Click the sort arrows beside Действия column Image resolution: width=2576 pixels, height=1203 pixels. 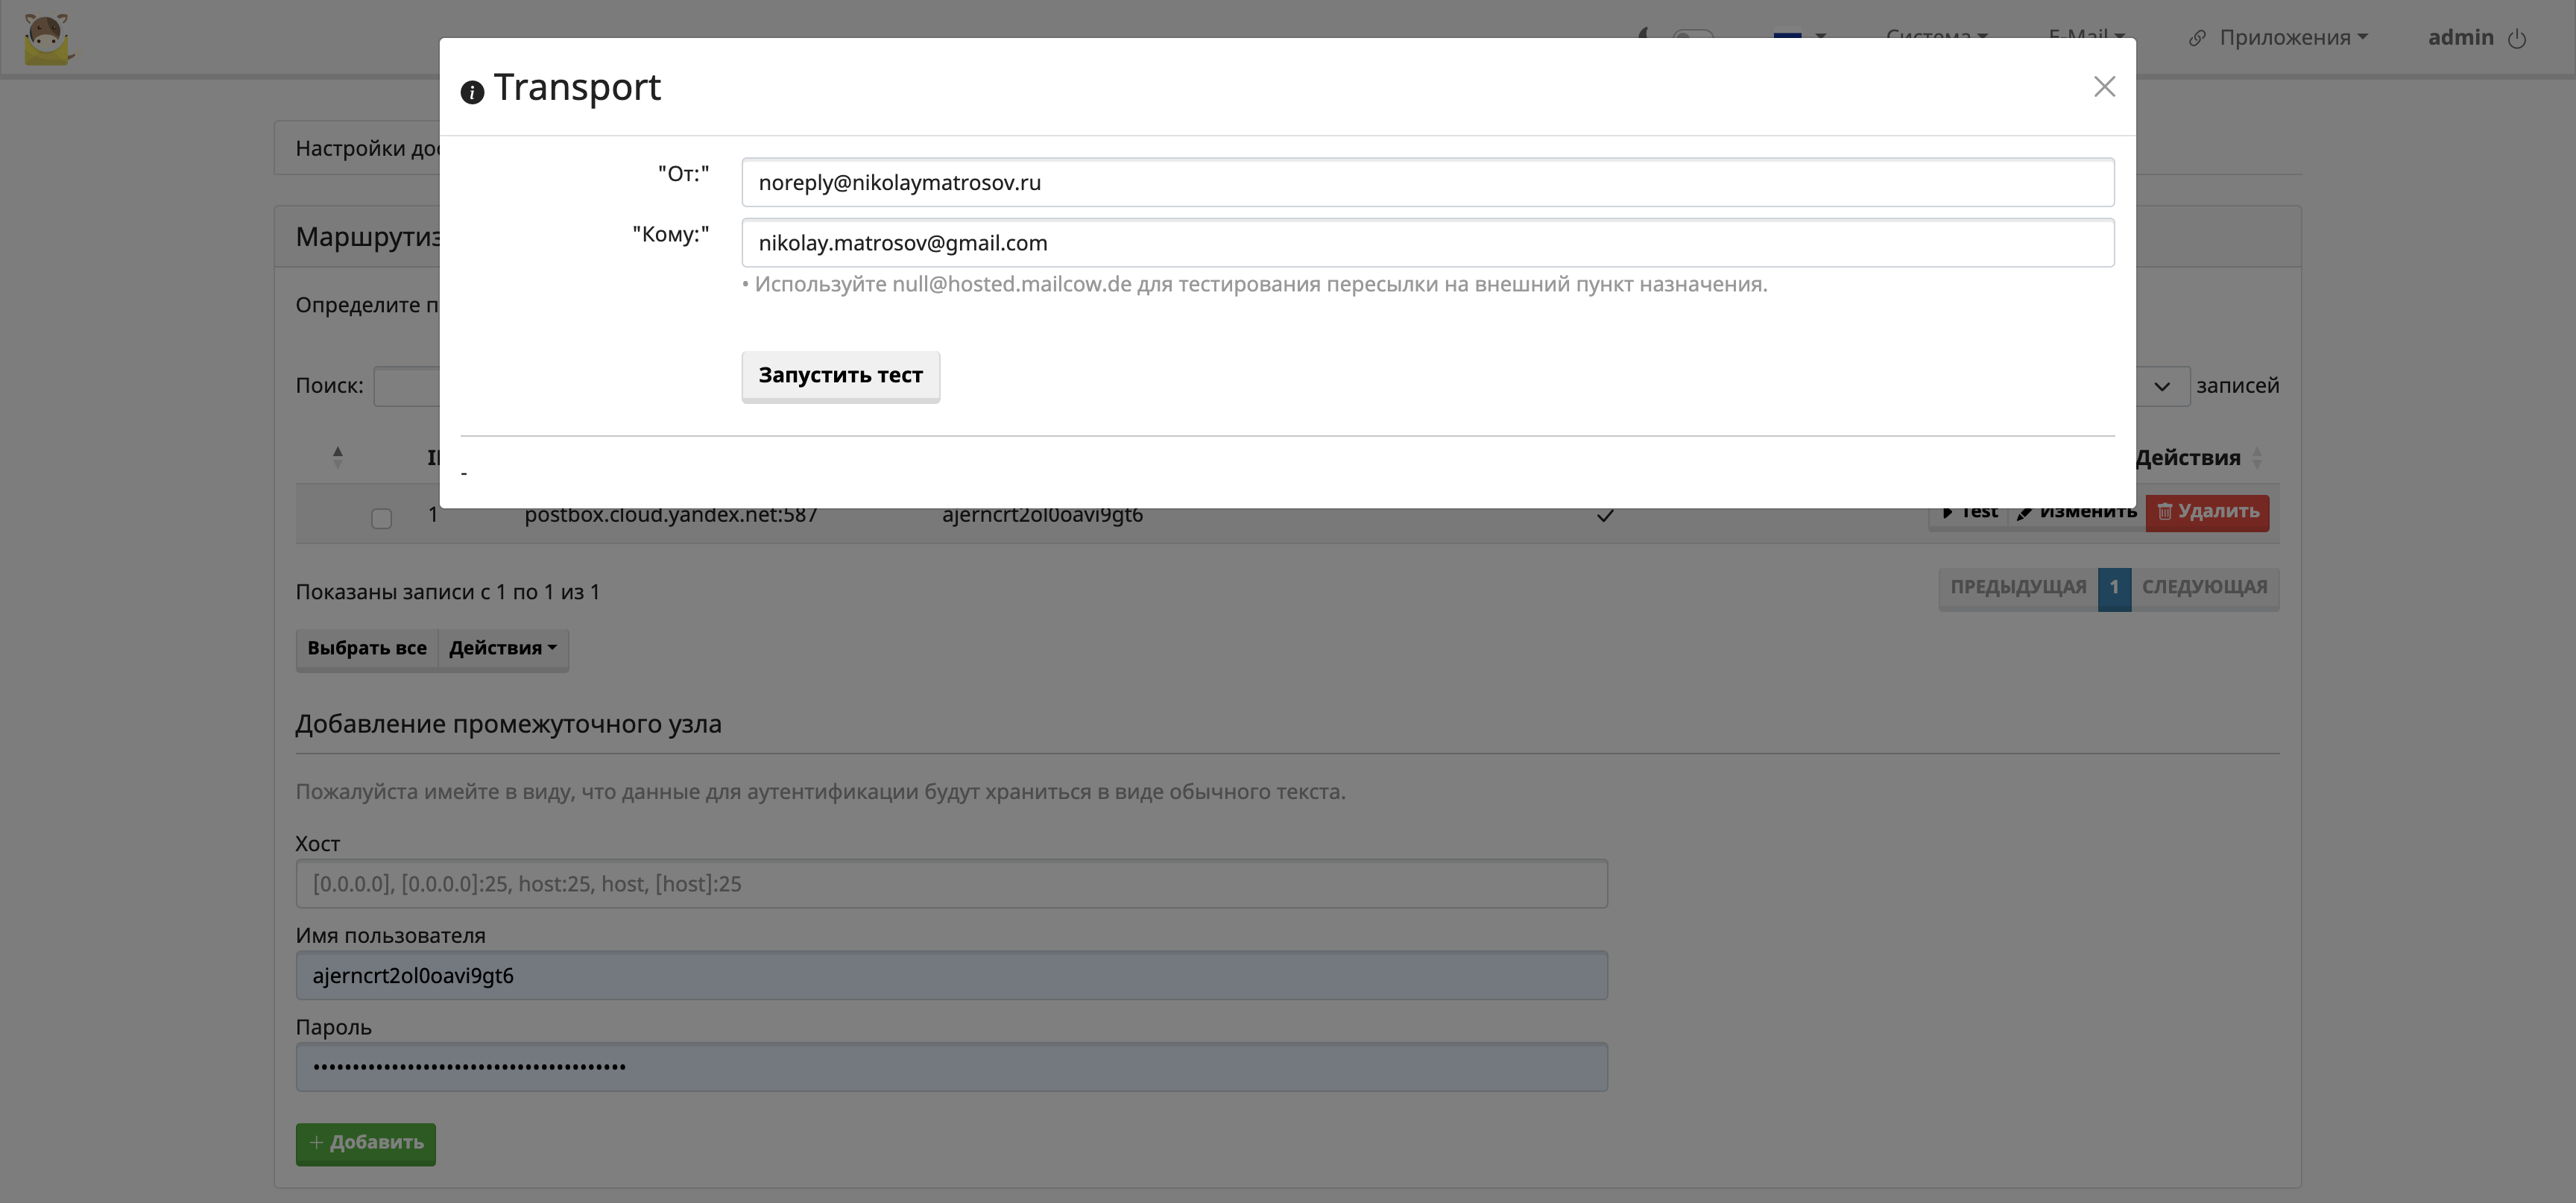[x=2257, y=458]
